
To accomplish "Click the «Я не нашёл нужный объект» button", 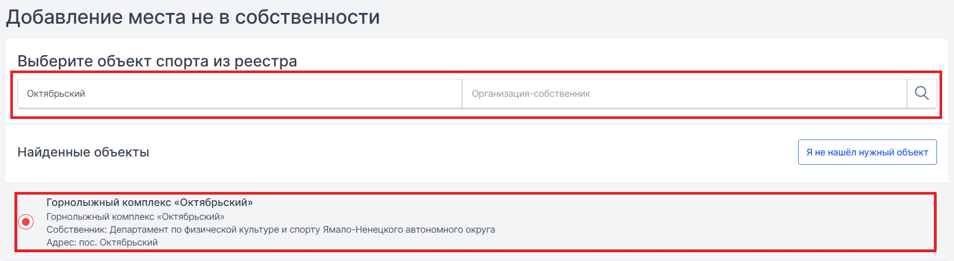I will (x=867, y=152).
